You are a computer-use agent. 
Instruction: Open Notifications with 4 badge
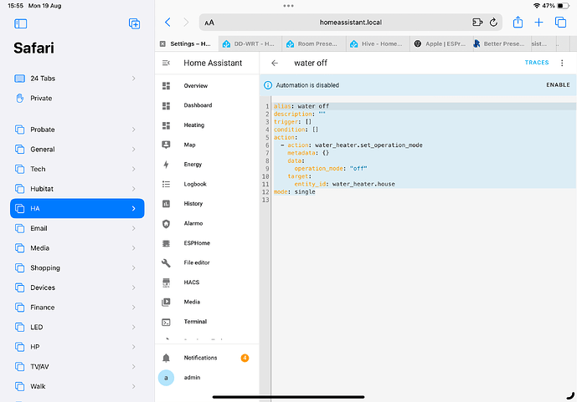(x=207, y=358)
